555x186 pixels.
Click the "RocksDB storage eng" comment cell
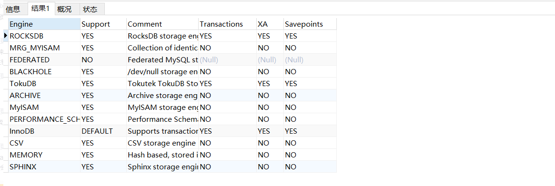coord(162,36)
